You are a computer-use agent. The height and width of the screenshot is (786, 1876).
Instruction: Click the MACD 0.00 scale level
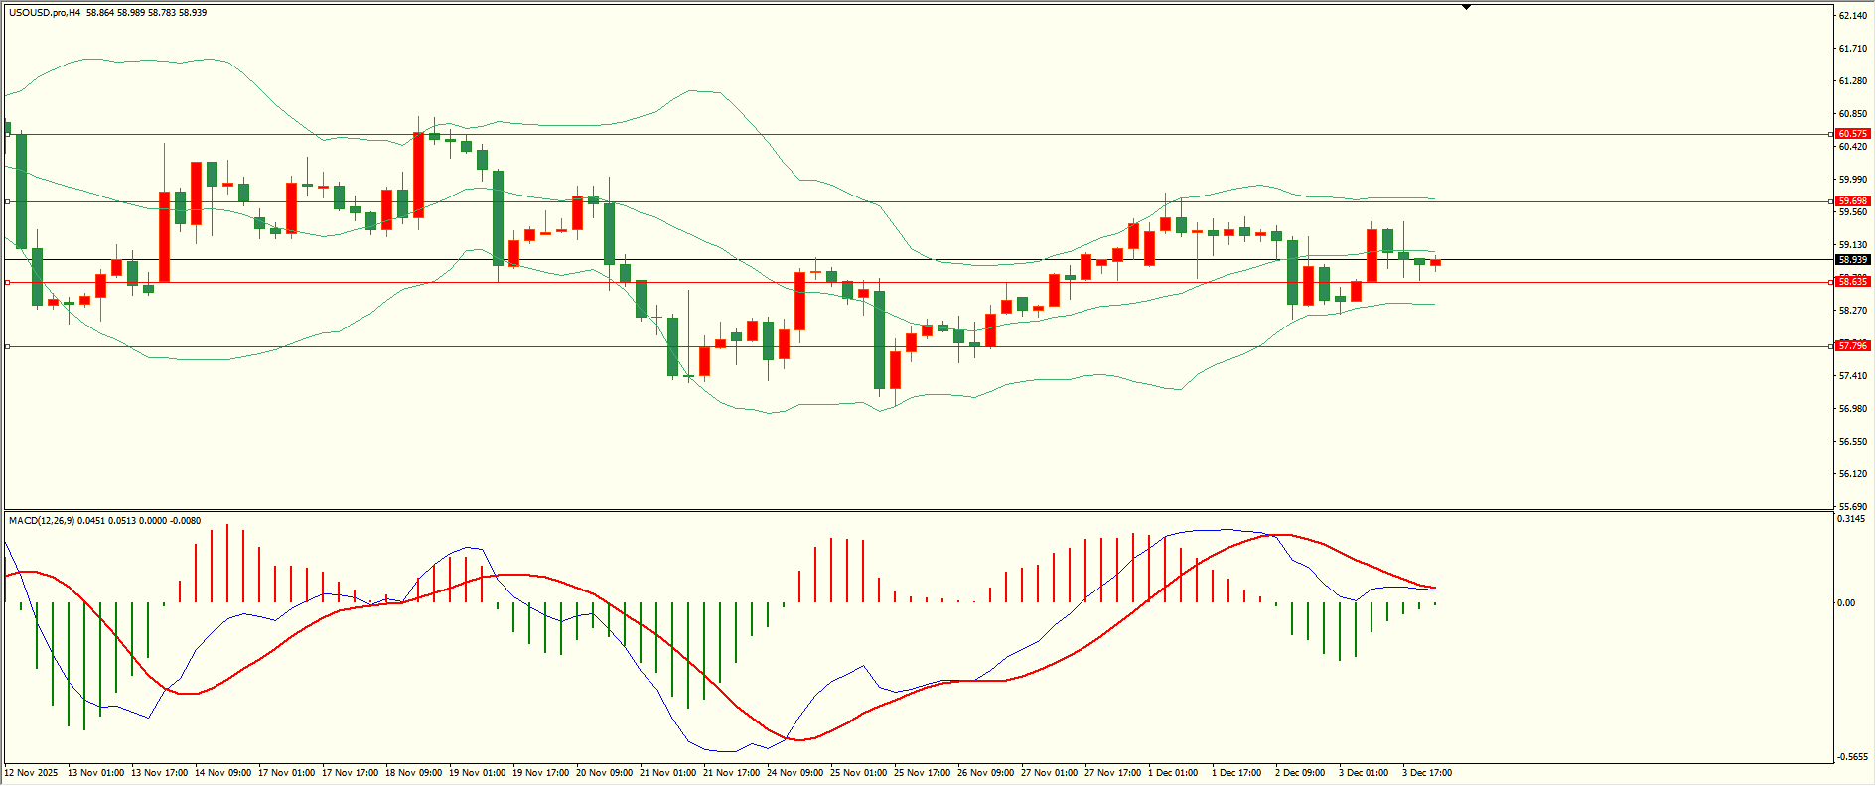point(1846,603)
